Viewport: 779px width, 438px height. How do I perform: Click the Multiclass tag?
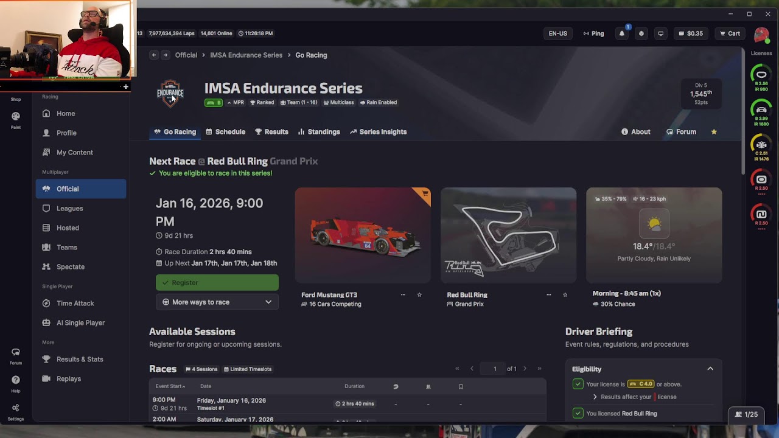tap(338, 102)
